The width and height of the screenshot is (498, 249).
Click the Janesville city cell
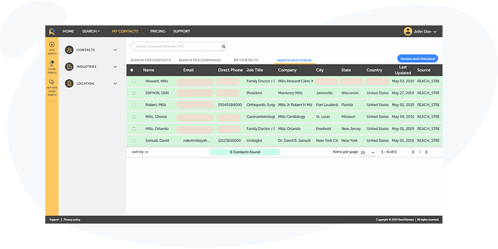[x=324, y=93]
